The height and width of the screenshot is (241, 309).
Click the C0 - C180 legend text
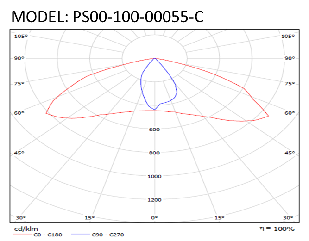coord(48,235)
